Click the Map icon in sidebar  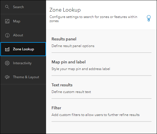pyautogui.click(x=7, y=21)
